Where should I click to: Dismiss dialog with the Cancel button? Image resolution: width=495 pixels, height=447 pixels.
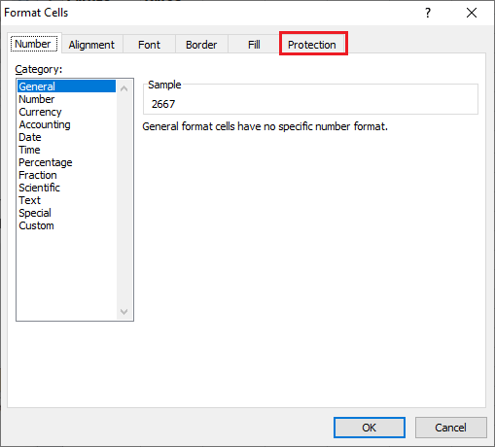click(x=450, y=428)
